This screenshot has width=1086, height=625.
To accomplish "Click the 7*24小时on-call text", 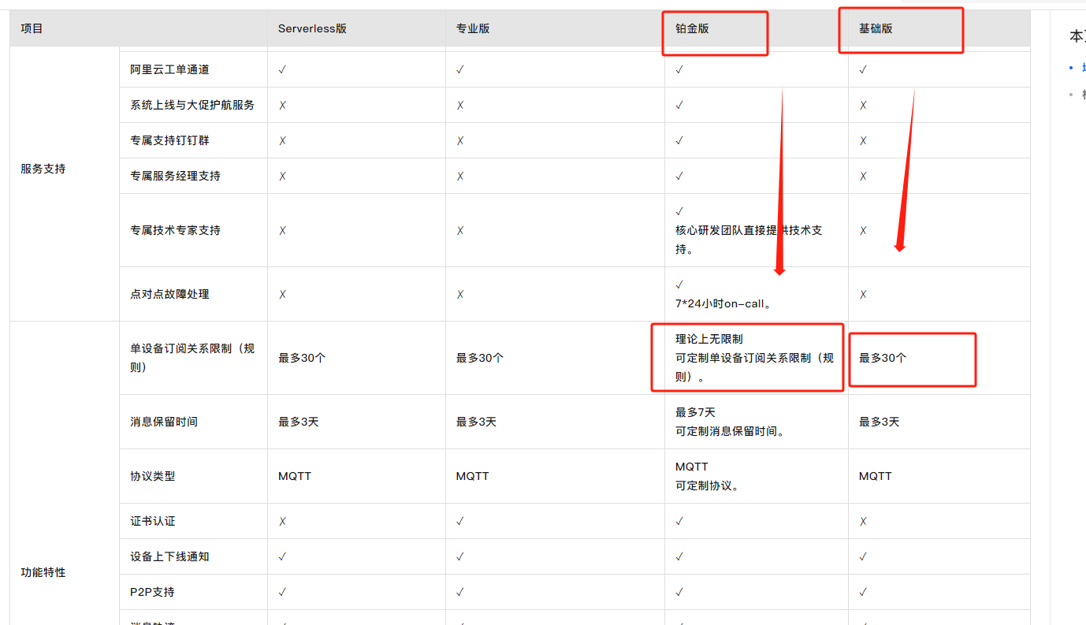I will click(723, 303).
